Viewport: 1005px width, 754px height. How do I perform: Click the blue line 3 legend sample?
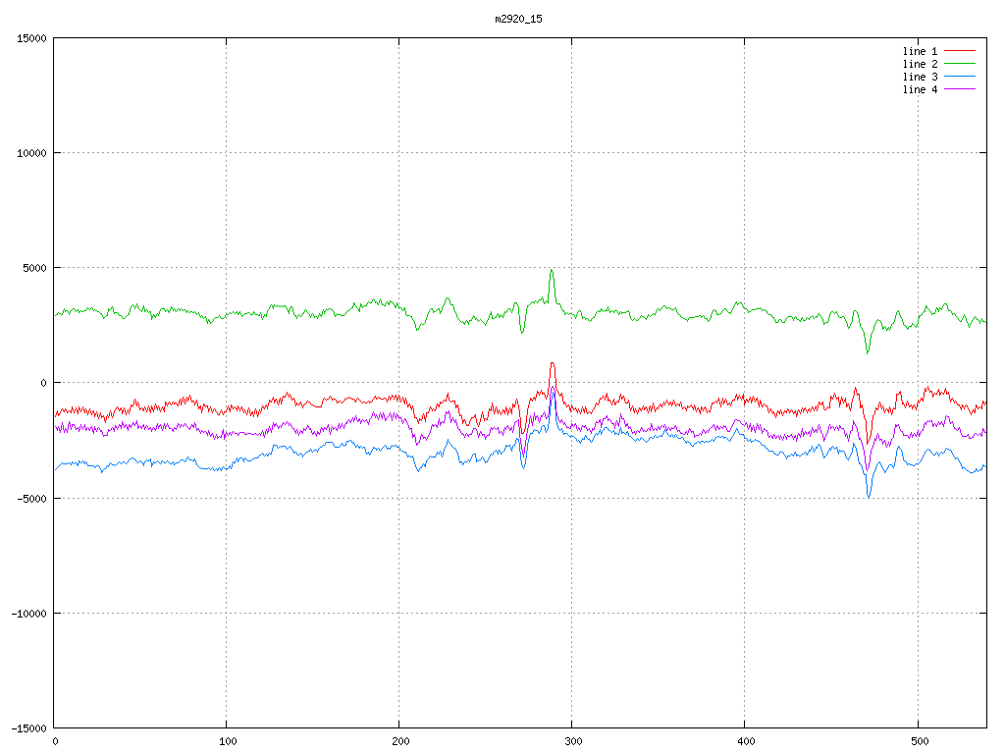(x=960, y=77)
